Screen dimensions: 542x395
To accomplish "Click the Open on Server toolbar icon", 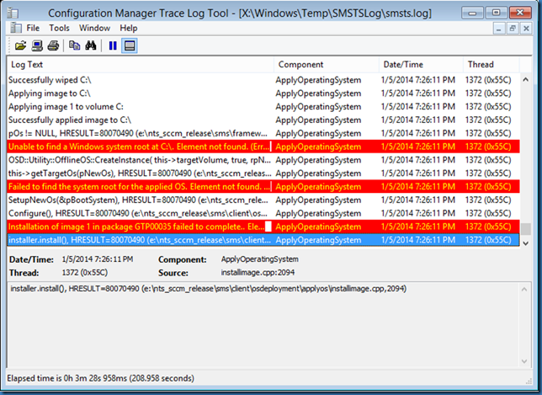I will point(37,45).
